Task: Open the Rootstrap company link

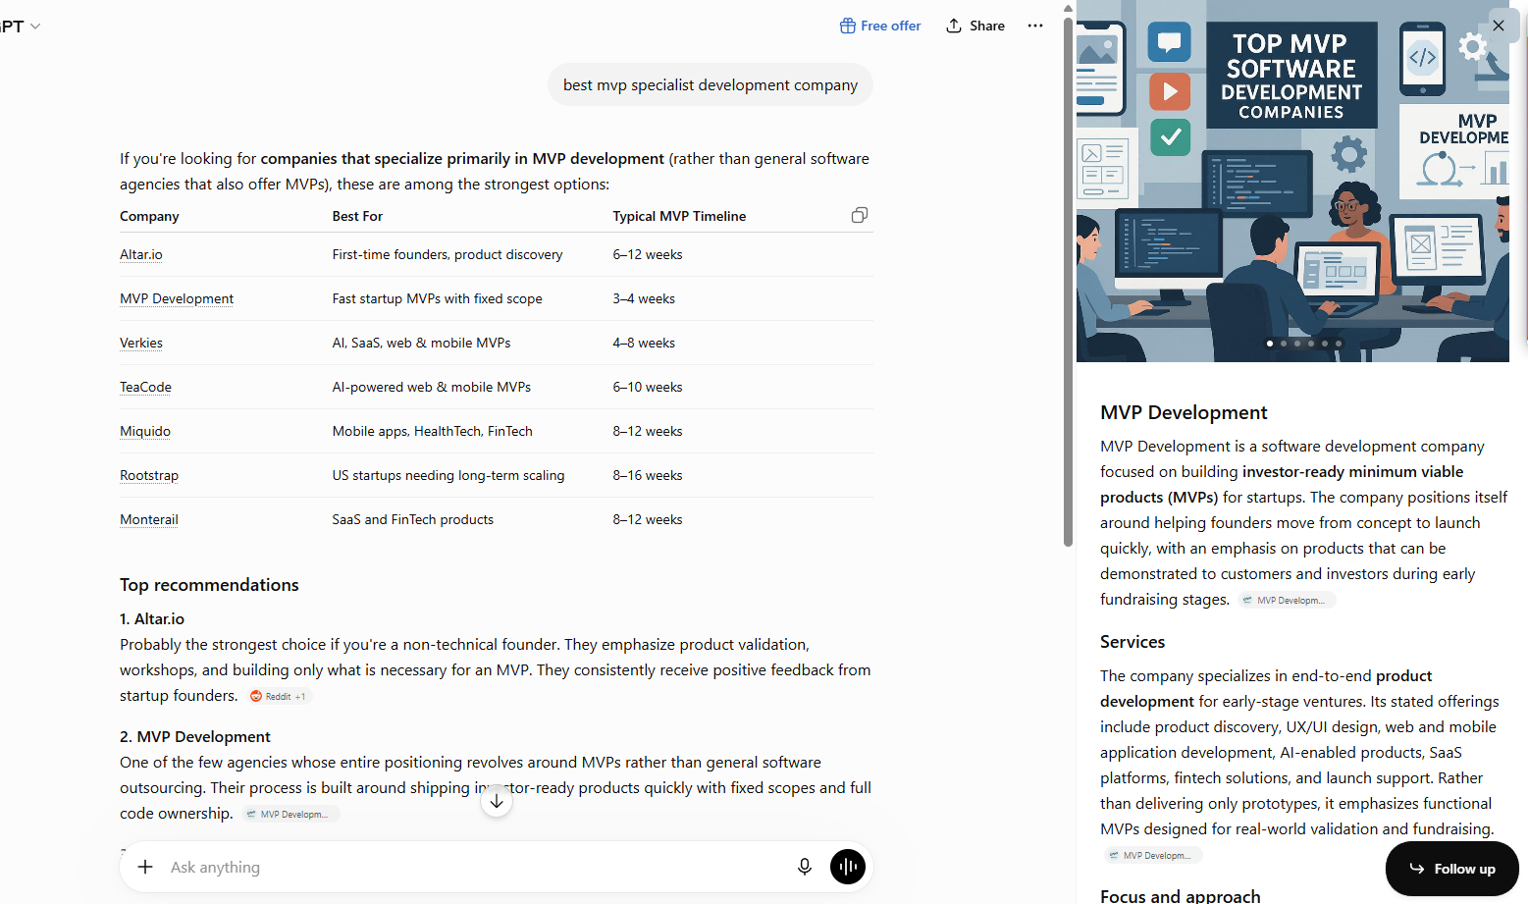Action: tap(149, 475)
